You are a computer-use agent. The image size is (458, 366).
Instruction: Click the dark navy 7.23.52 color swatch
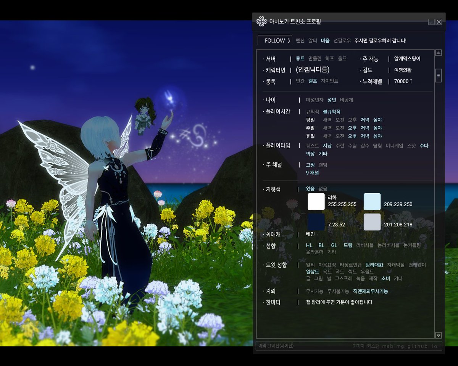pos(316,222)
